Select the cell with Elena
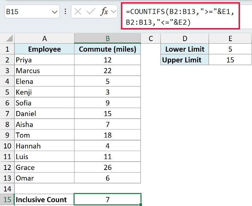 pyautogui.click(x=44, y=81)
